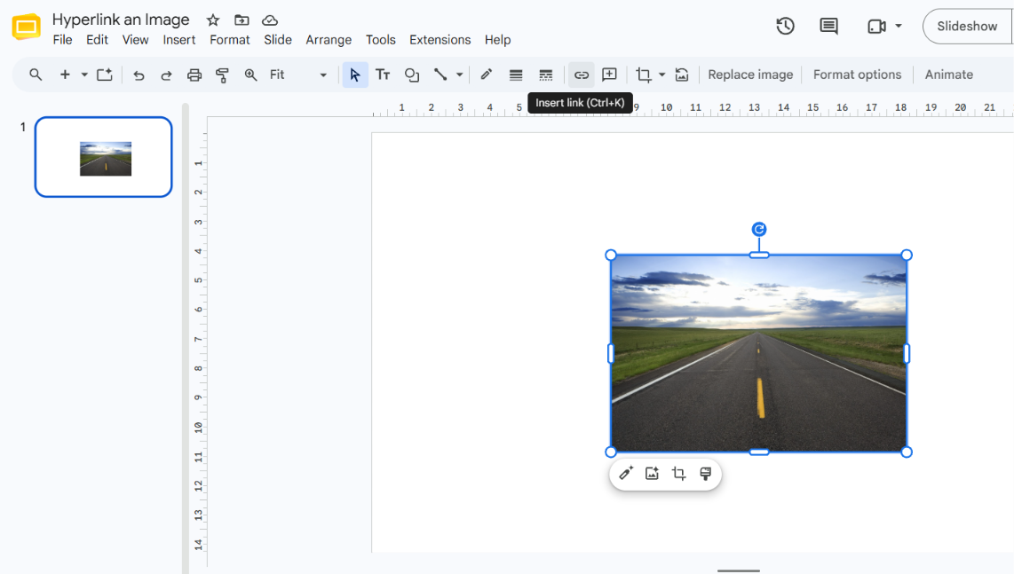The width and height of the screenshot is (1014, 574).
Task: Open the Help menu
Action: pos(497,40)
